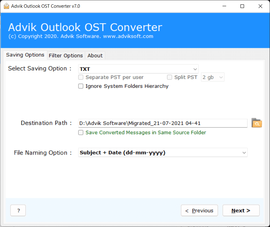Toggle the Split PST checkbox
This screenshot has height=227, width=270.
169,77
